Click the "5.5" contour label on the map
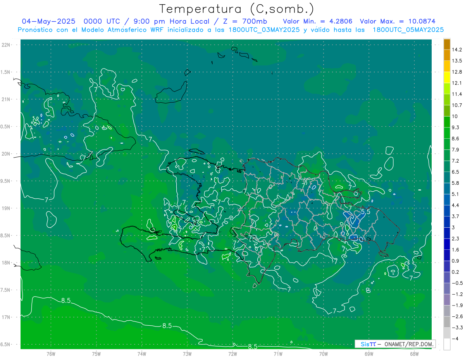Viewport: 465px width, 359px height. pyautogui.click(x=365, y=211)
